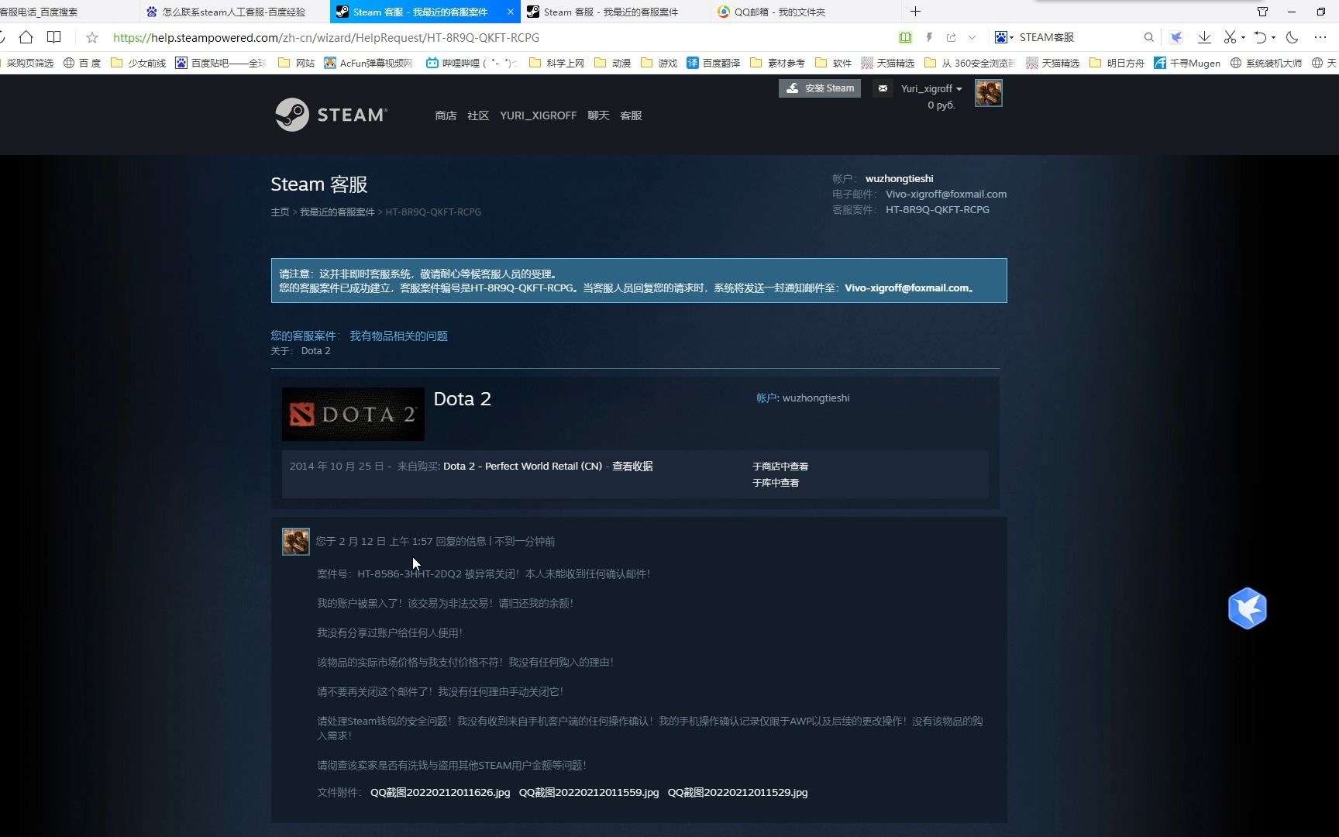
Task: Open attachment QQ截图20220212011559.jpg
Action: (589, 792)
